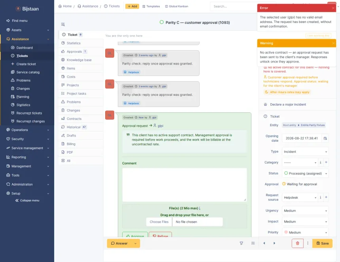
Task: Click the Entity Root entity badge
Action: pyautogui.click(x=304, y=125)
